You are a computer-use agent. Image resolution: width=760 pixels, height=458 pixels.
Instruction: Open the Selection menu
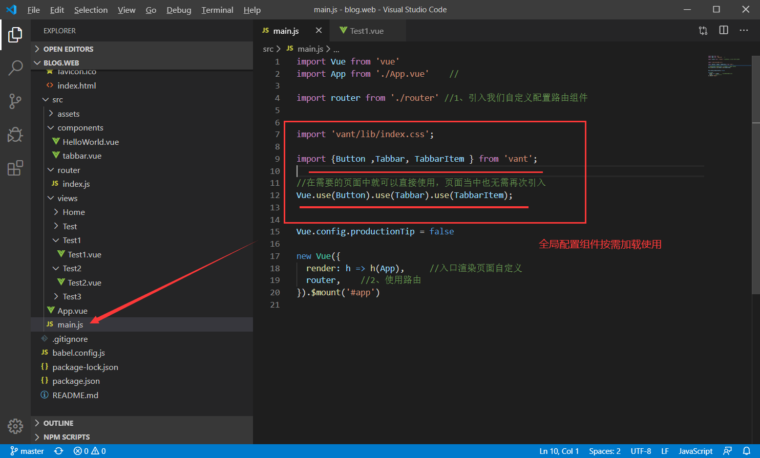pyautogui.click(x=91, y=10)
